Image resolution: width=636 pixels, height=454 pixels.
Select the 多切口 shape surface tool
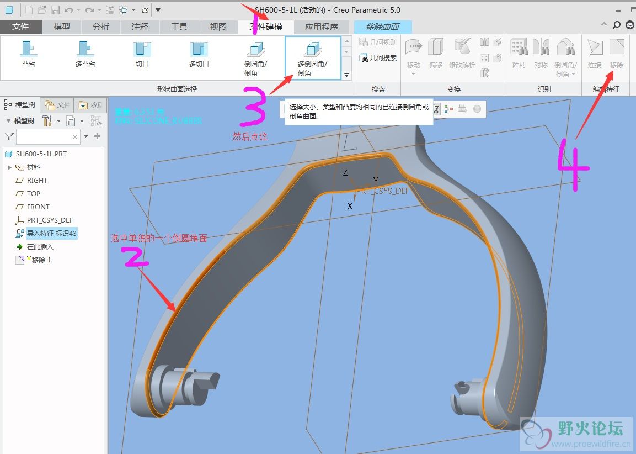pos(199,54)
